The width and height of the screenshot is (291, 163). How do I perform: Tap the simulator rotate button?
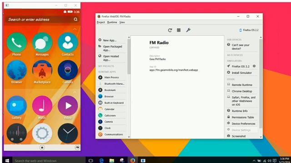77,148
